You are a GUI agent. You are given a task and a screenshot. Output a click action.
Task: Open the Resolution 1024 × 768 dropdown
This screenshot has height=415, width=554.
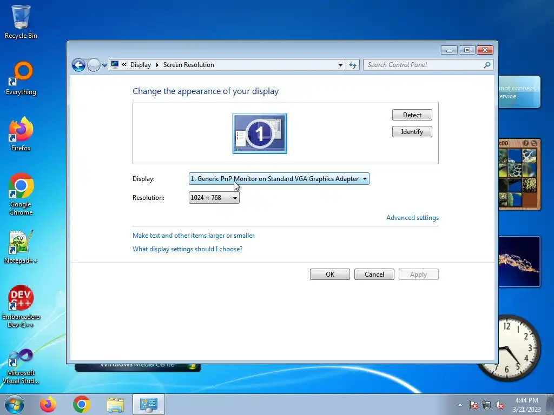tap(214, 198)
